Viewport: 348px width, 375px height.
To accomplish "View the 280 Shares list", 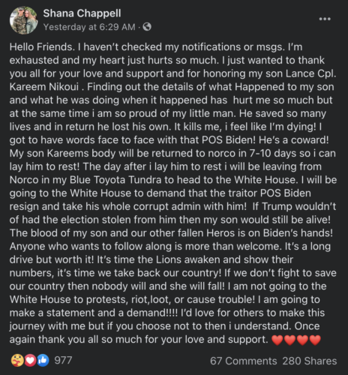I will [x=310, y=361].
